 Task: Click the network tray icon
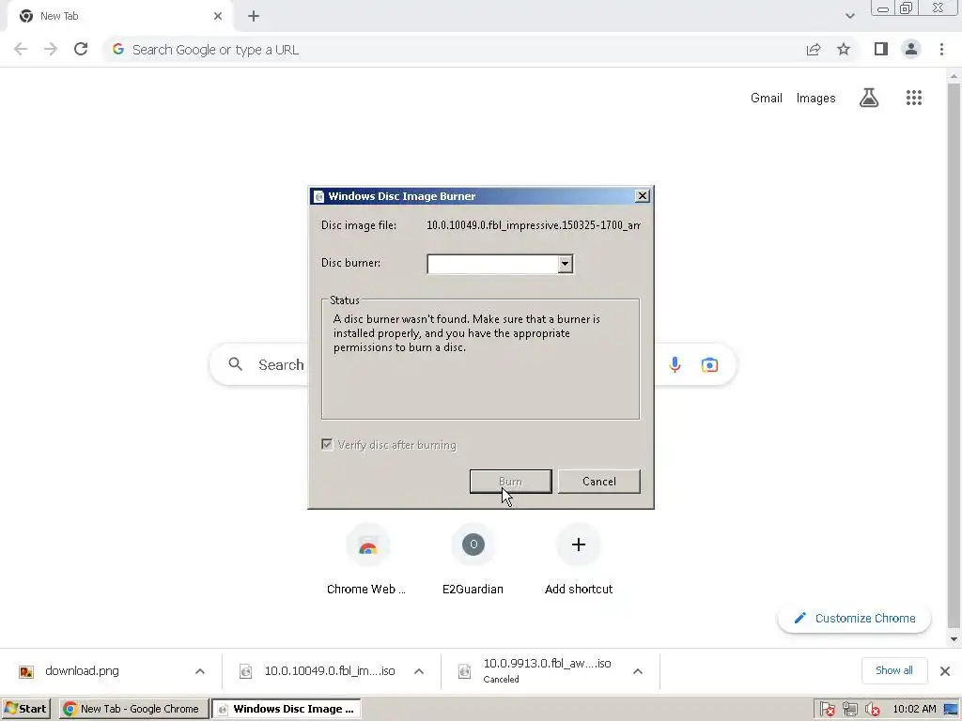pos(849,709)
